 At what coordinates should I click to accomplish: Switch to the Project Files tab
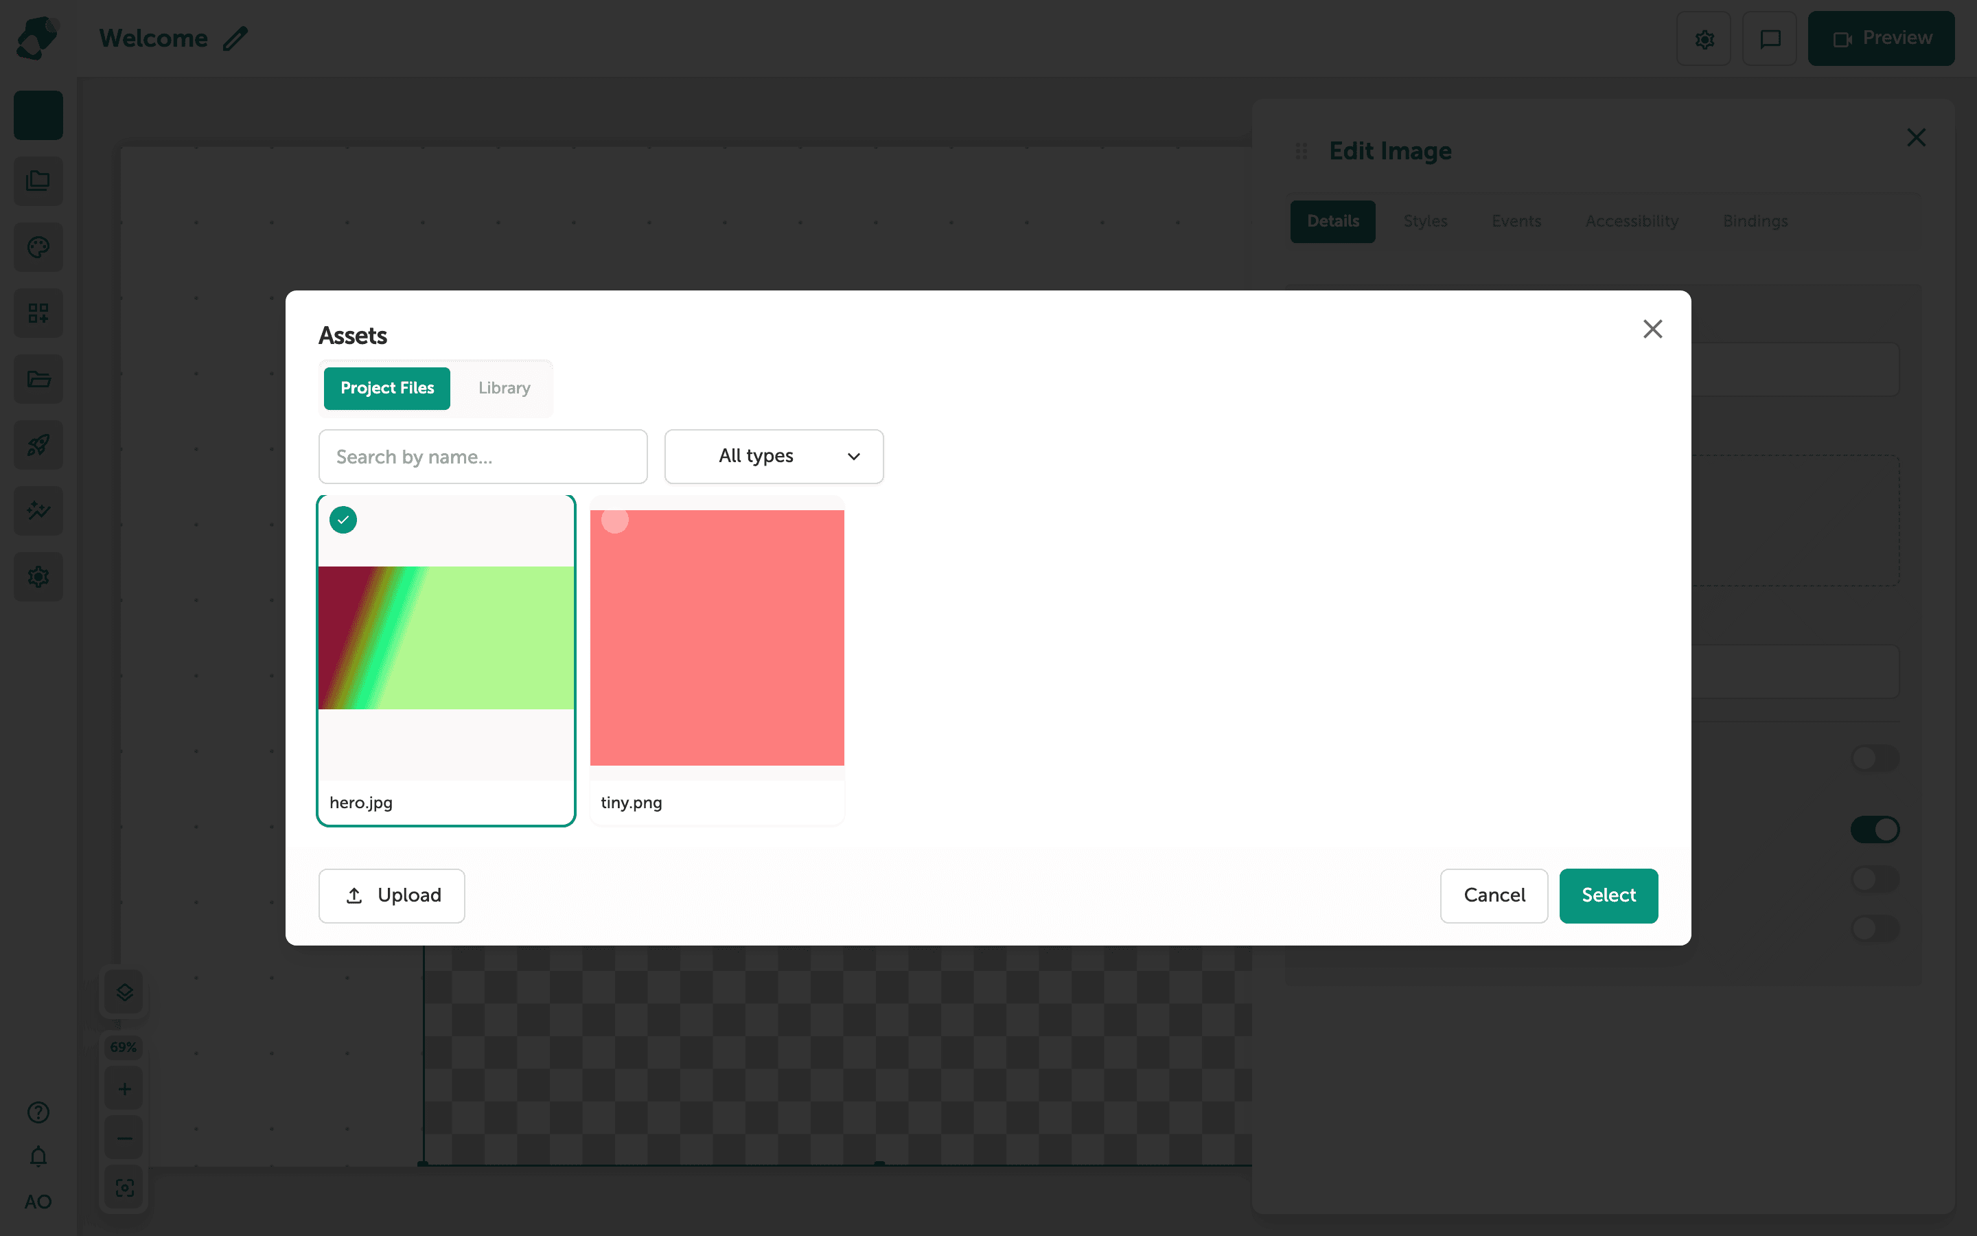387,388
